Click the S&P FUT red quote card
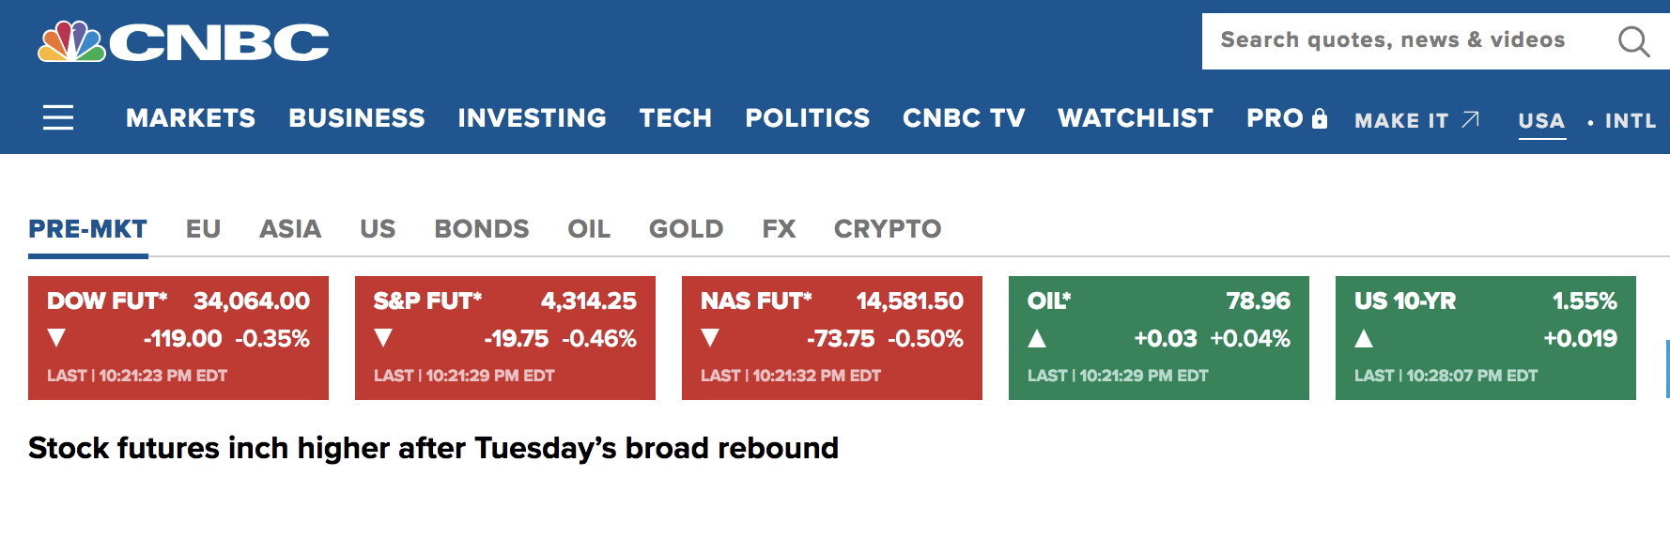This screenshot has width=1670, height=539. coord(505,338)
